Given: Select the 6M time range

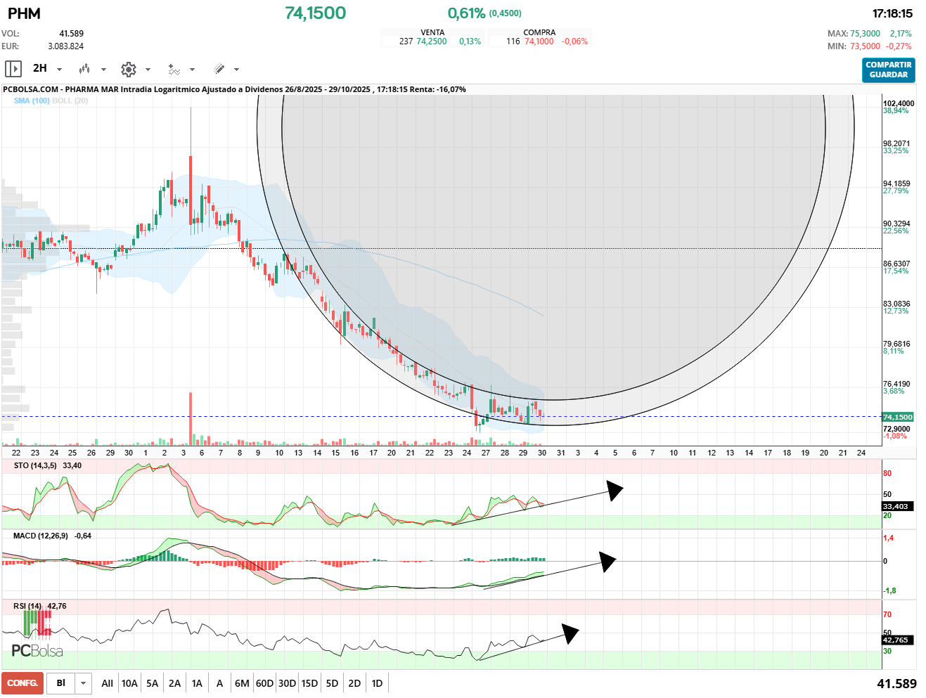Looking at the screenshot, I should [x=242, y=683].
